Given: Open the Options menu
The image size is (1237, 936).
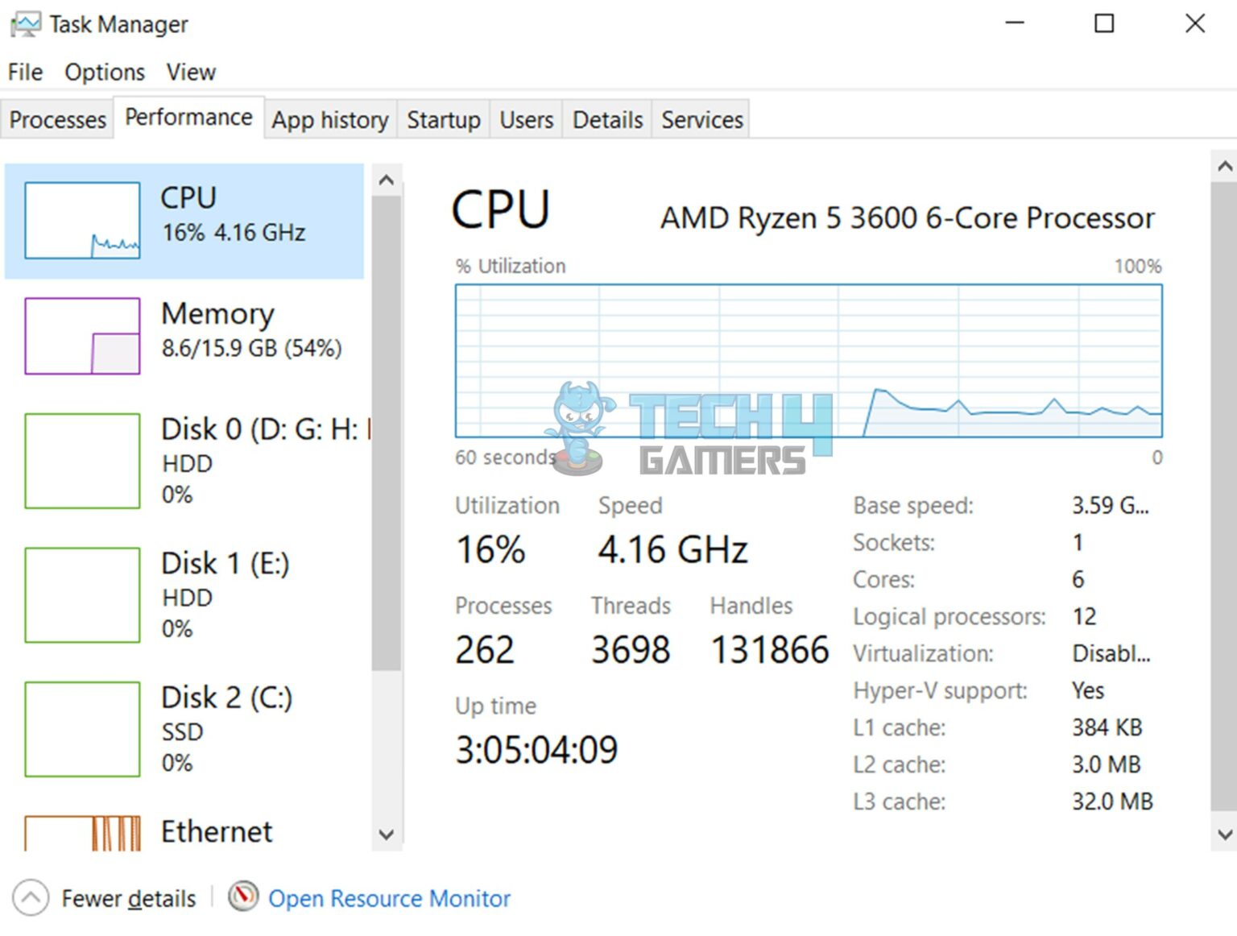Looking at the screenshot, I should (x=104, y=72).
